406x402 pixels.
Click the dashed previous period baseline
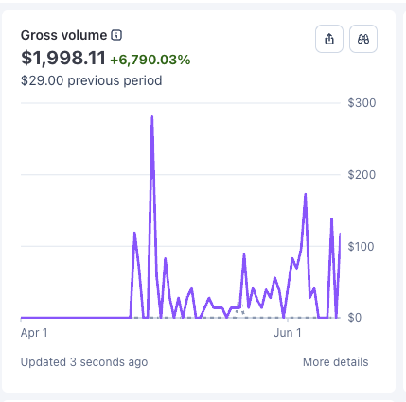[236, 318]
